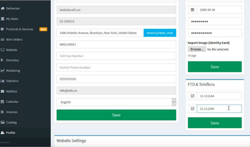Save the identity card panel
The width and height of the screenshot is (250, 147).
point(215,67)
